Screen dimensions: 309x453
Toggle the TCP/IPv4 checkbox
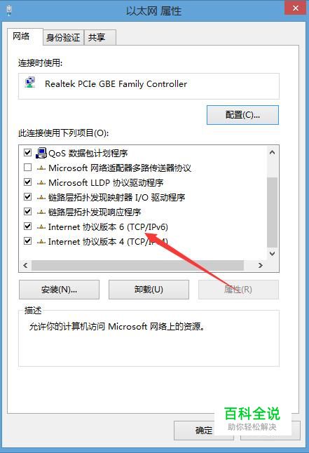(x=27, y=241)
